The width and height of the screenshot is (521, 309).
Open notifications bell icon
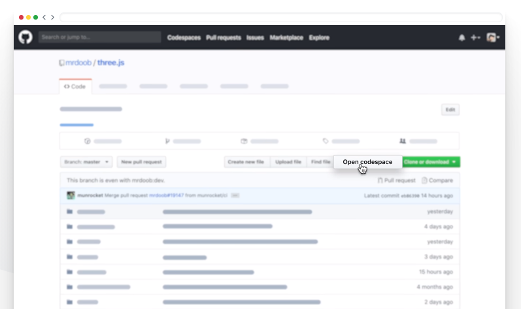click(x=462, y=37)
